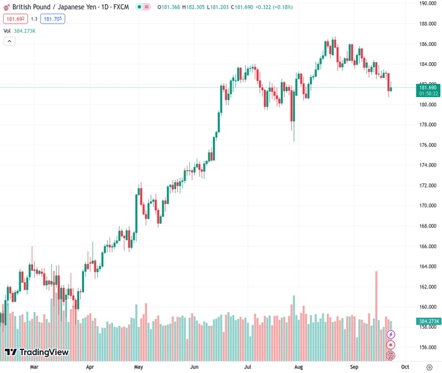The height and width of the screenshot is (373, 442).
Task: Select the Vol indicator legend label
Action: (x=7, y=30)
